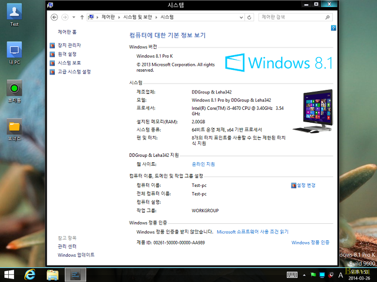Open 고급 시스템 설정 in the sidebar
Viewport: 377px width, 282px height.
click(74, 72)
